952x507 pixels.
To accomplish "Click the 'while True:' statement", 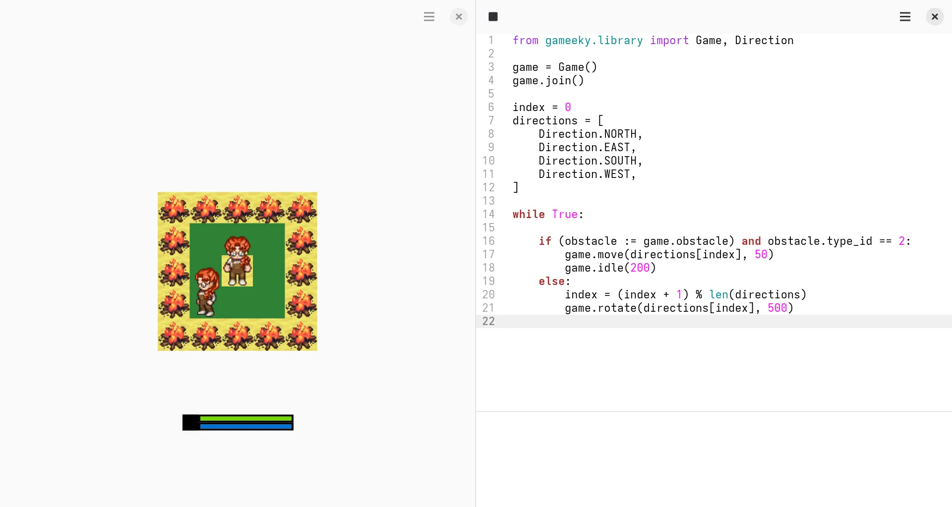I will (x=548, y=214).
